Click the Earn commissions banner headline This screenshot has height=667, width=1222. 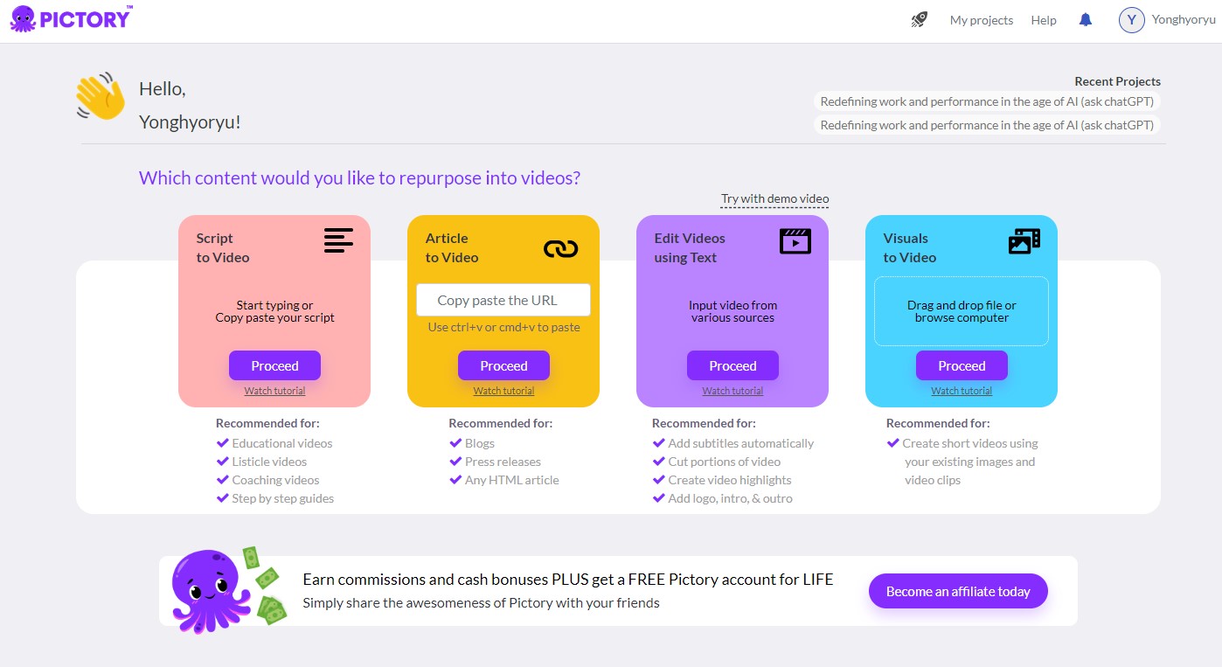(568, 580)
